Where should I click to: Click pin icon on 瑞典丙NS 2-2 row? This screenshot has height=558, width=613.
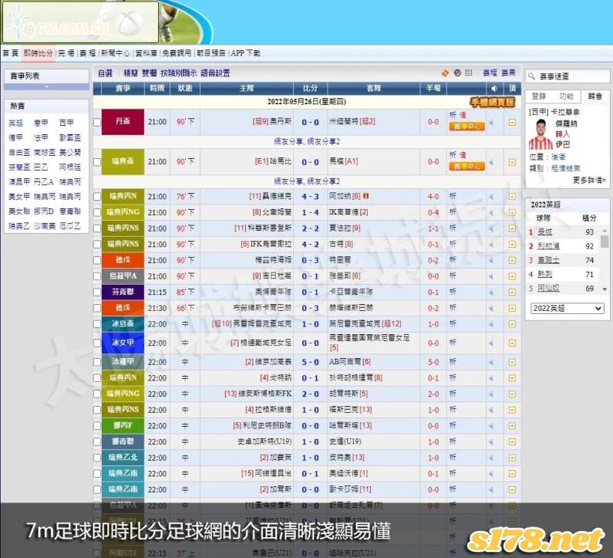[512, 228]
